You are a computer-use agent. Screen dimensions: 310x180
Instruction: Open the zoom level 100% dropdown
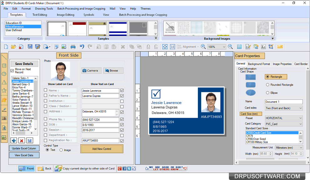[x=224, y=47]
